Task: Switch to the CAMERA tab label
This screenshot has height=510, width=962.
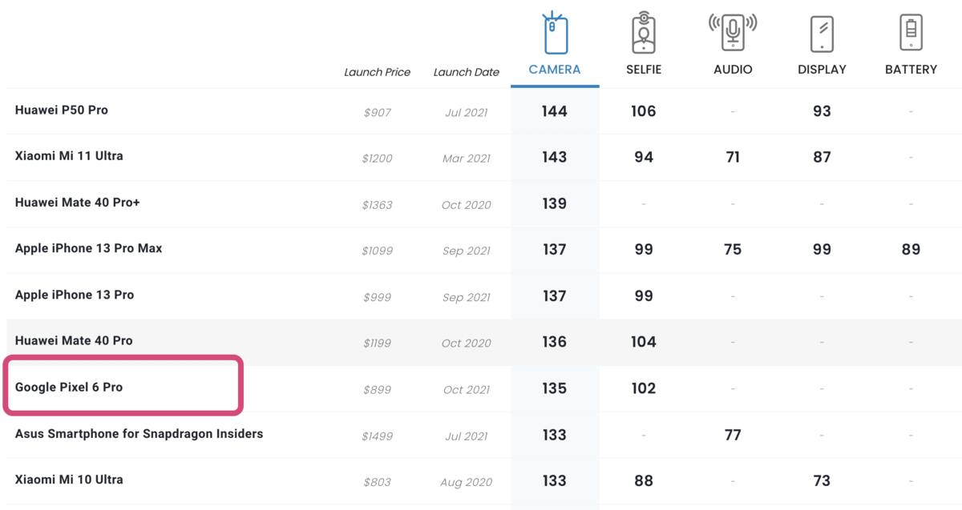Action: tap(555, 70)
